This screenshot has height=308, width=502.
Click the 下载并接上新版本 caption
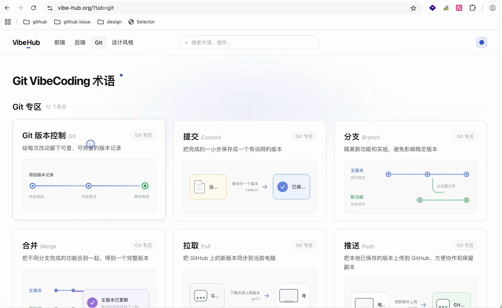click(245, 293)
